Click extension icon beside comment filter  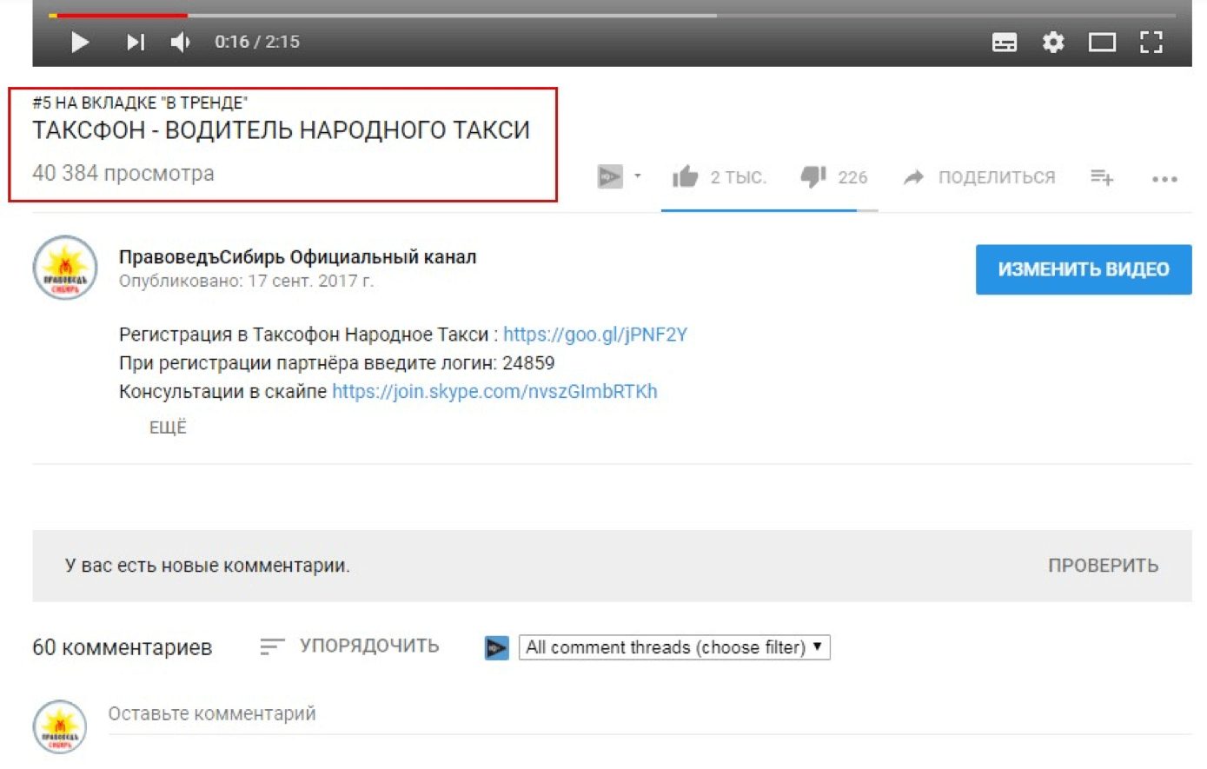[496, 647]
